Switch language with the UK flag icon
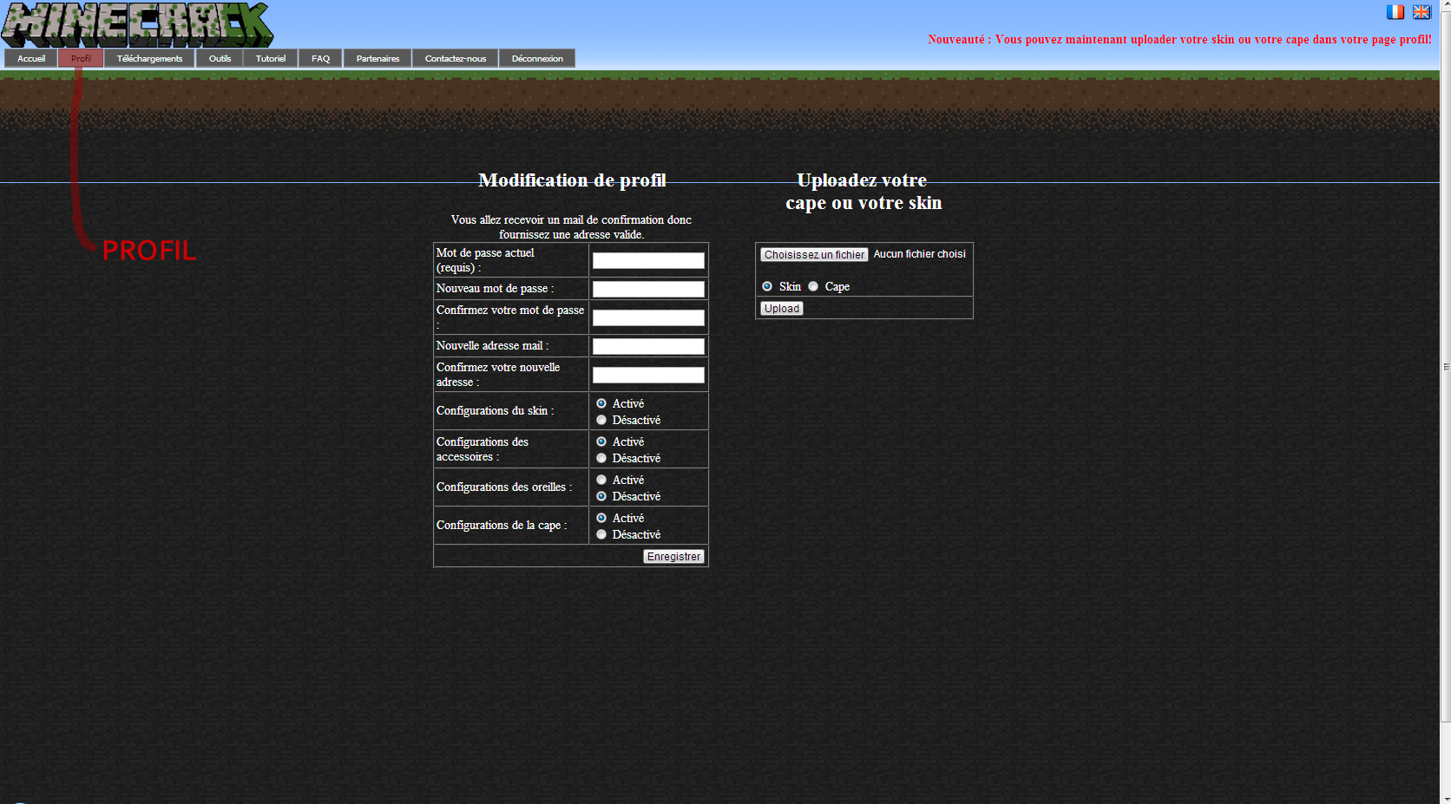Image resolution: width=1451 pixels, height=804 pixels. click(1421, 12)
